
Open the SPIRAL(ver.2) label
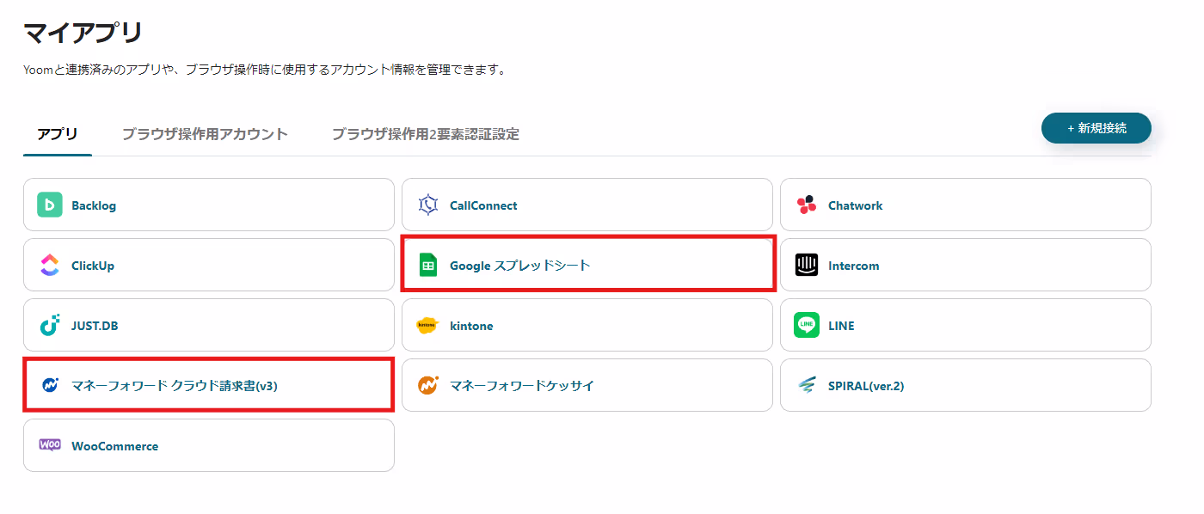(866, 386)
